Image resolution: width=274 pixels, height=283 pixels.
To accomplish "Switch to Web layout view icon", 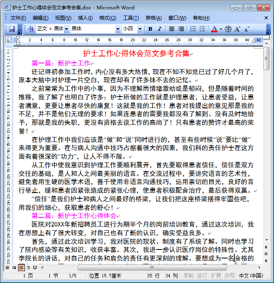I will pos(14,267).
